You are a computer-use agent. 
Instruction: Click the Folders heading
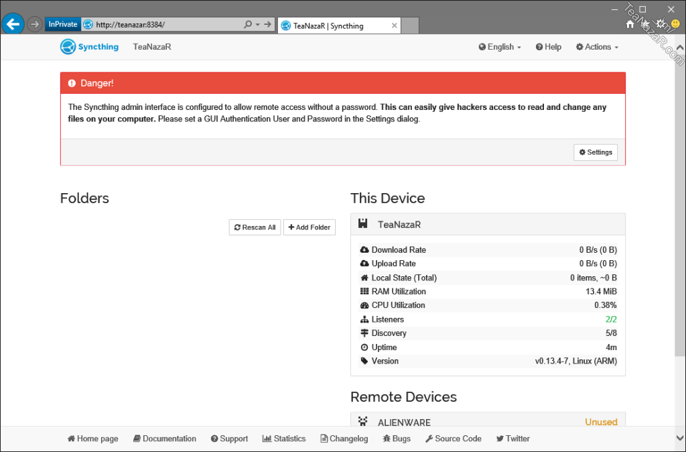click(84, 198)
